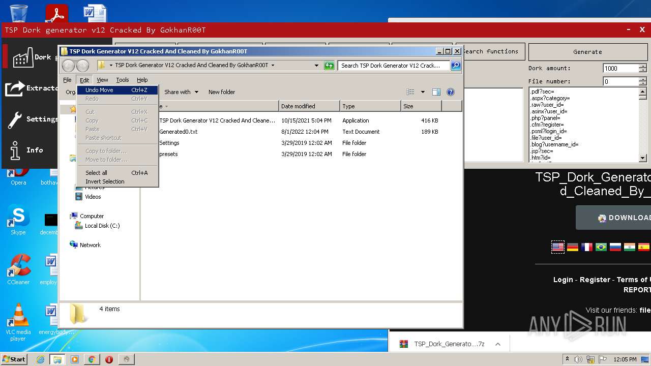
Task: Open the File menu
Action: click(x=67, y=80)
